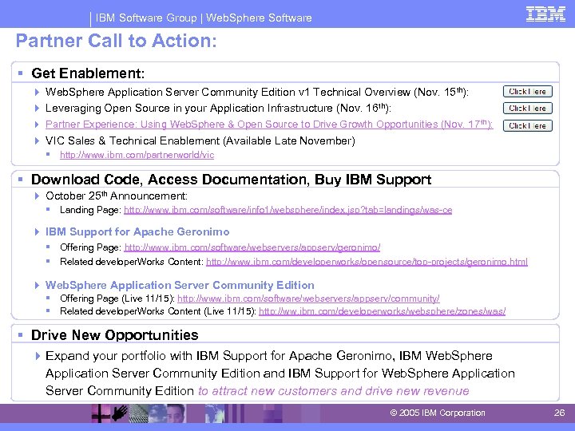Click 'Partner Call to Action:' title
The width and height of the screenshot is (575, 431).
click(117, 41)
